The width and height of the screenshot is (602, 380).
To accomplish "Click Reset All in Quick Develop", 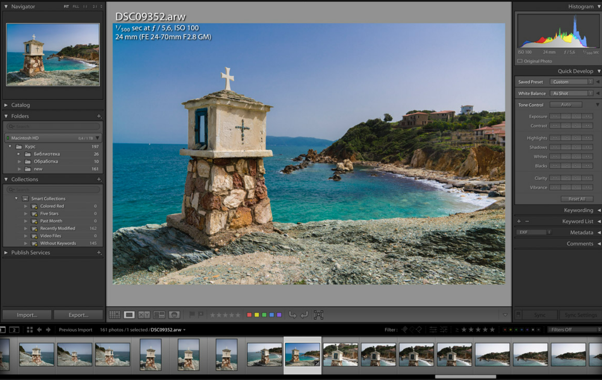I will click(x=577, y=199).
